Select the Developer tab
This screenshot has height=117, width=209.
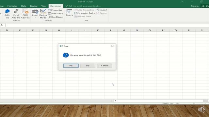56,6
